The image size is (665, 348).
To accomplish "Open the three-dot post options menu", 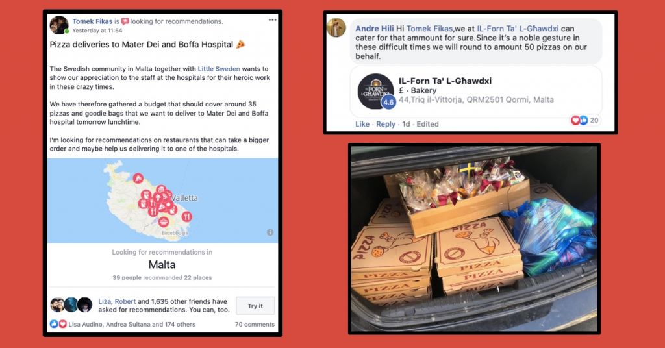I will click(x=272, y=20).
